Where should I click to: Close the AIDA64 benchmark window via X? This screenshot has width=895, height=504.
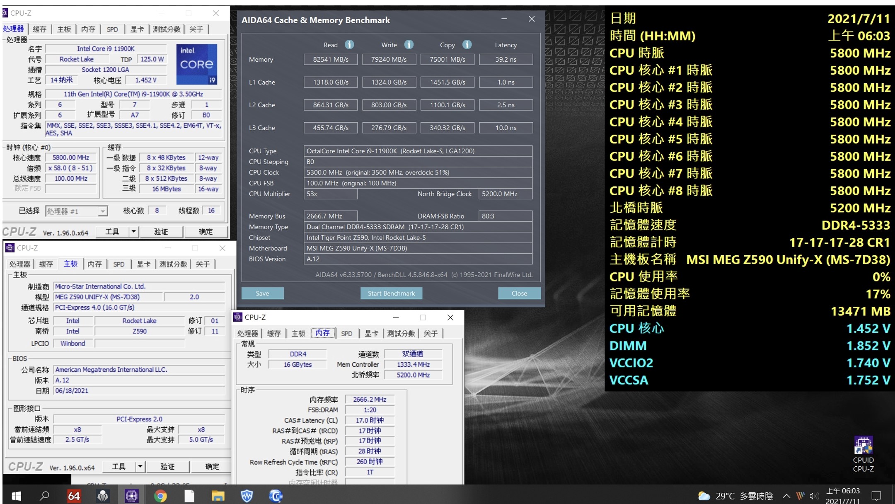(532, 19)
